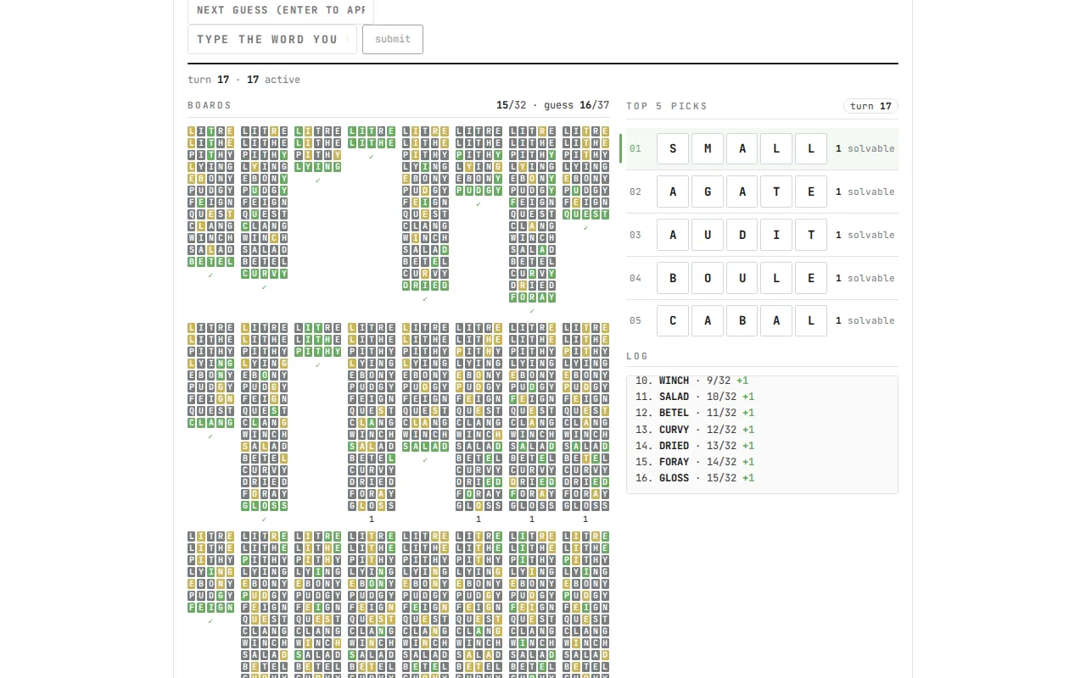Select the CABAL pick row
The height and width of the screenshot is (678, 1086).
pos(762,320)
